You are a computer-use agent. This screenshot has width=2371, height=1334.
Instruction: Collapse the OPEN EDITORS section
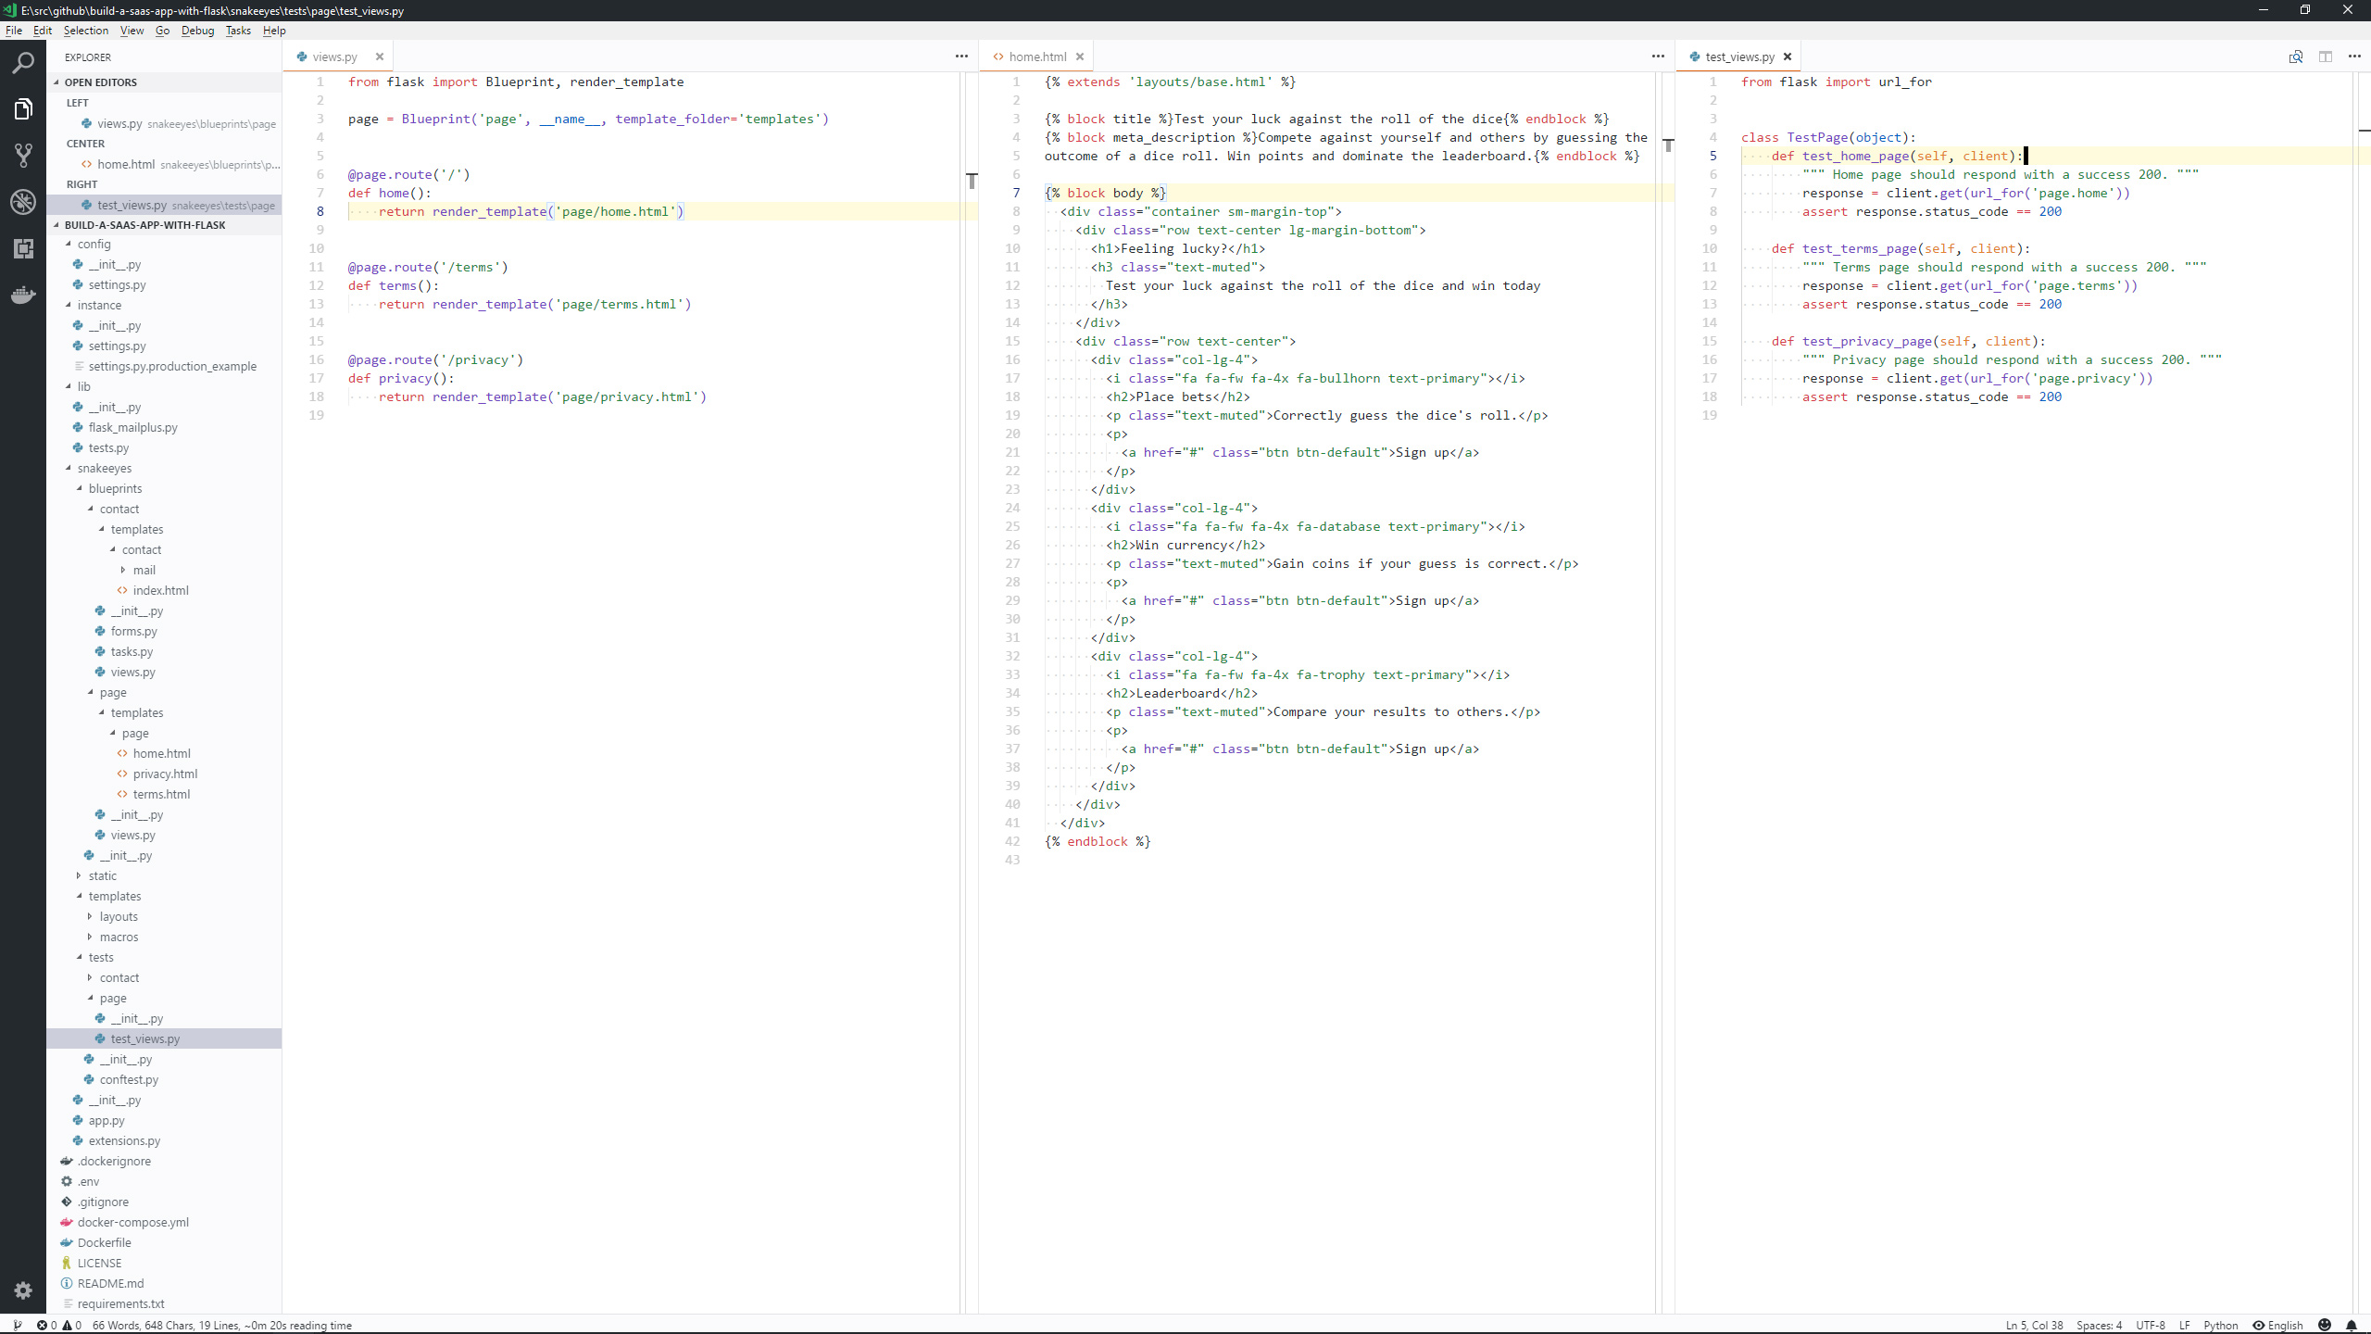pos(100,82)
